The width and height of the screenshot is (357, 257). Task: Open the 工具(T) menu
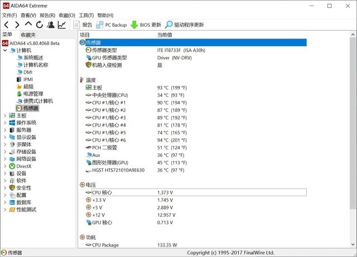click(x=86, y=15)
